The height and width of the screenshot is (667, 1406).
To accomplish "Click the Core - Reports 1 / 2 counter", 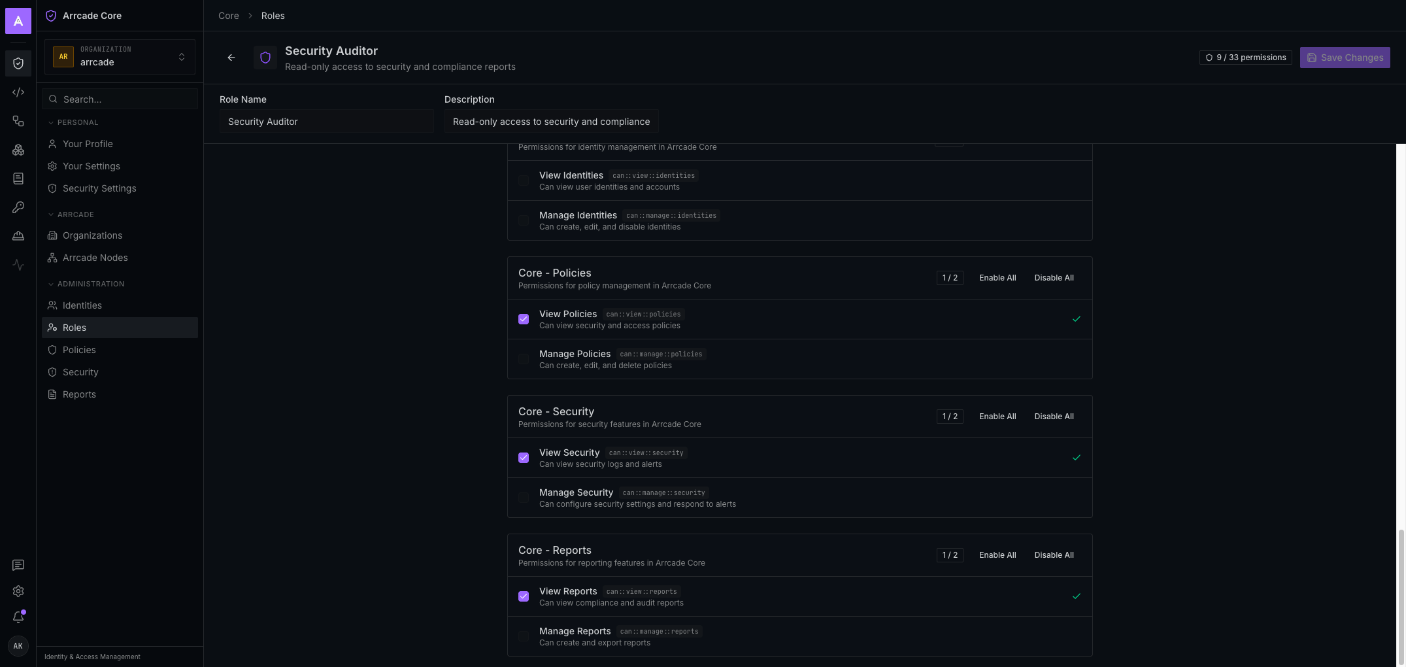I will (x=950, y=555).
